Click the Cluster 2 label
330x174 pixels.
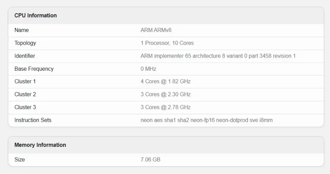click(25, 94)
